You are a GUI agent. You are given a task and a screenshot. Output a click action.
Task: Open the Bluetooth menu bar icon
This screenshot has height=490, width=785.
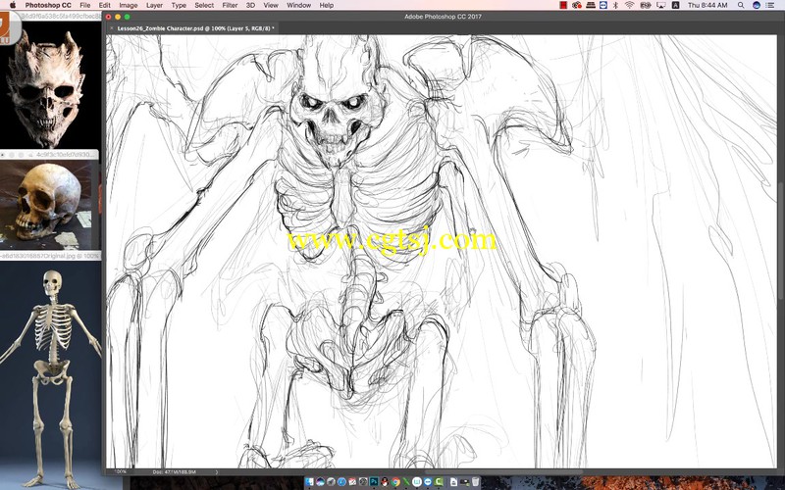(x=616, y=5)
